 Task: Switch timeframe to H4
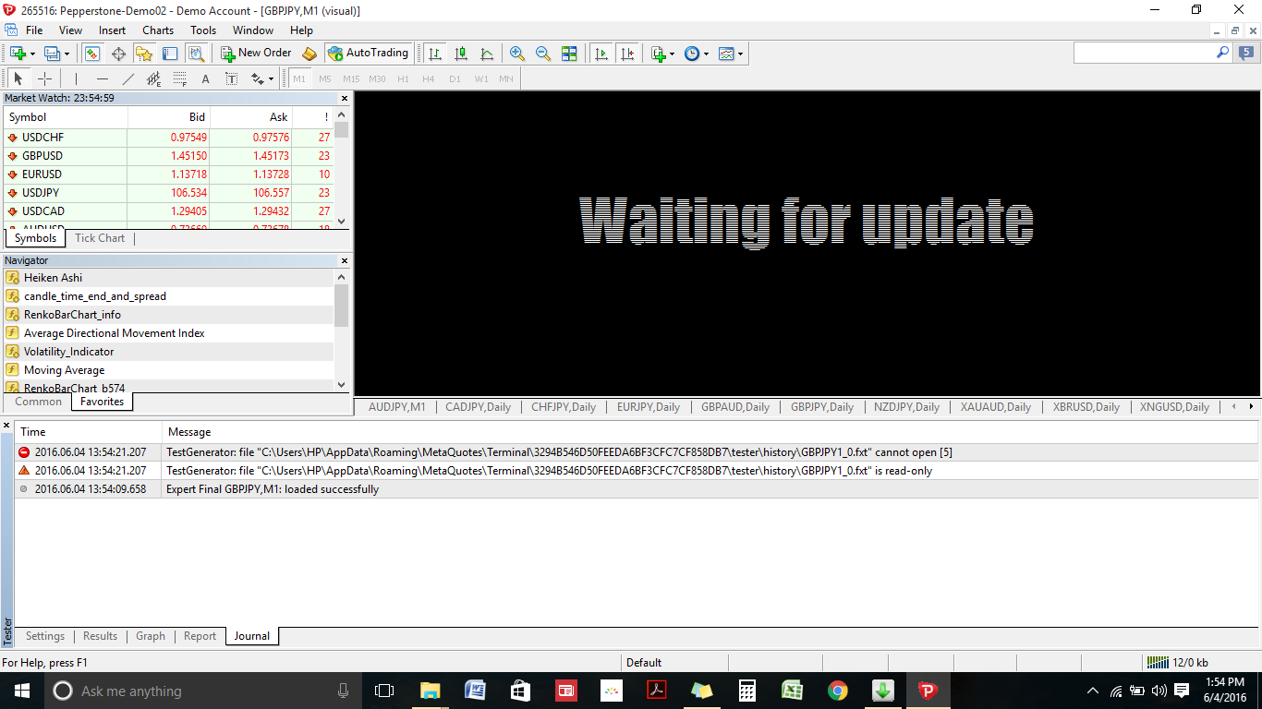429,78
